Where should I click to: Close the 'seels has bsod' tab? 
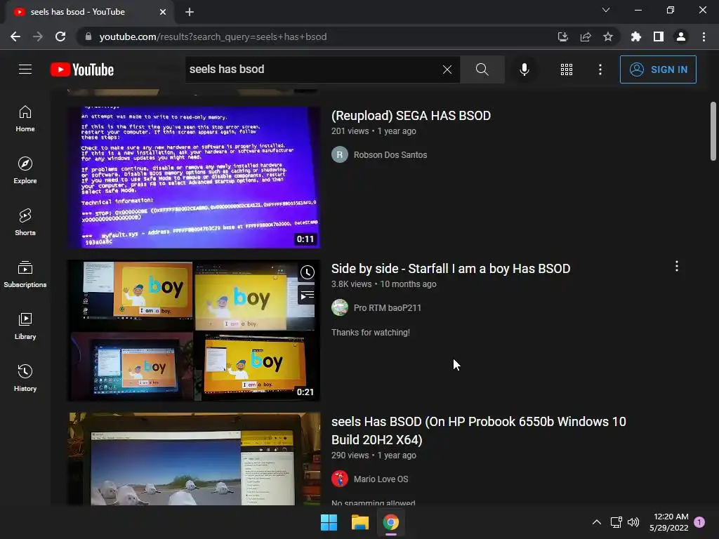(x=163, y=12)
